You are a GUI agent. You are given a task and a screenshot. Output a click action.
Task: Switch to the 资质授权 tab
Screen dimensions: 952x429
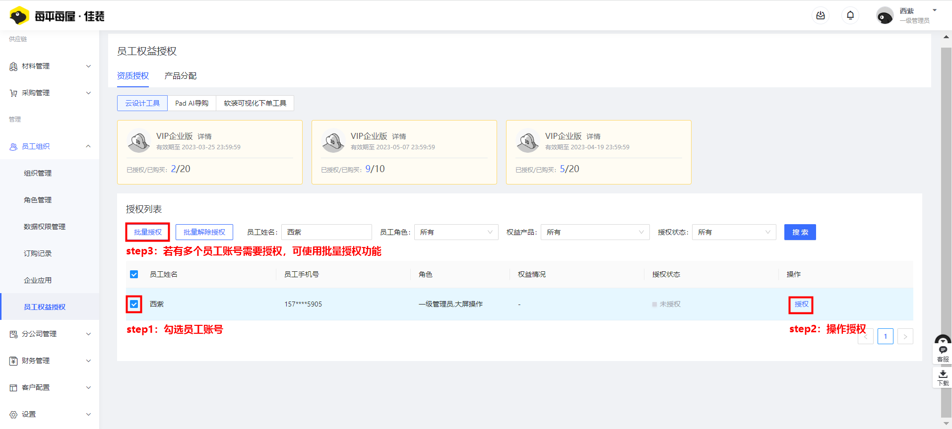(133, 76)
